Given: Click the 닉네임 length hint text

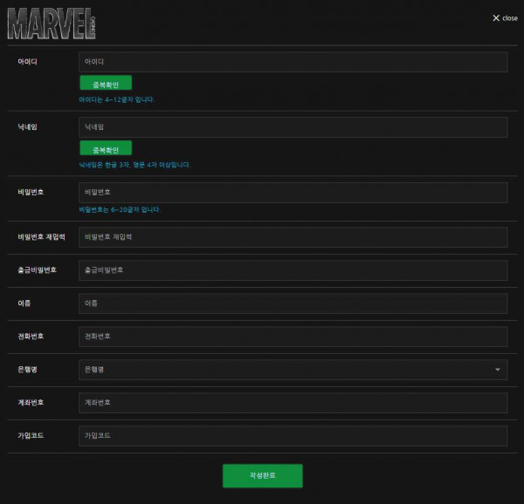Looking at the screenshot, I should pos(134,165).
